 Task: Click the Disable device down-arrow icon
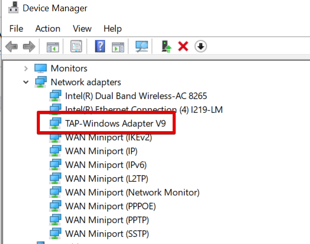(201, 46)
